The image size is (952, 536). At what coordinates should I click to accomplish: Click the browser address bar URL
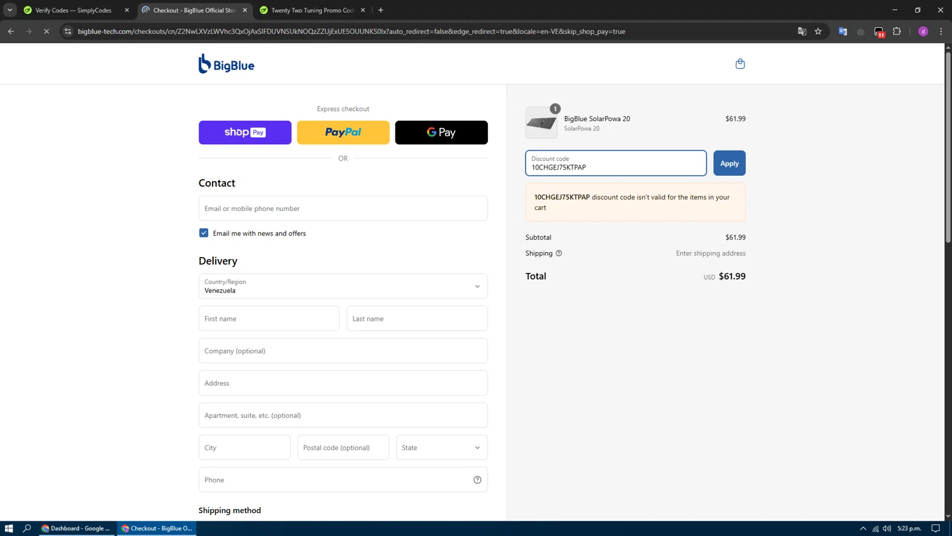pos(352,31)
